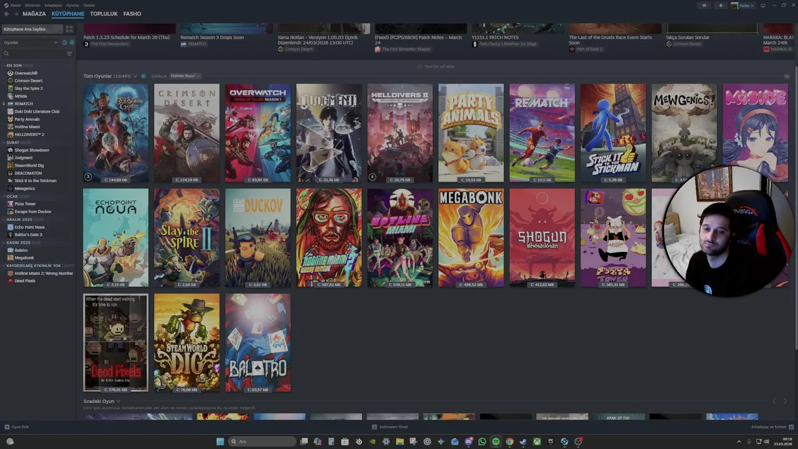Open İndirmeleri Yönet downloads manager
The width and height of the screenshot is (798, 449).
click(x=390, y=427)
